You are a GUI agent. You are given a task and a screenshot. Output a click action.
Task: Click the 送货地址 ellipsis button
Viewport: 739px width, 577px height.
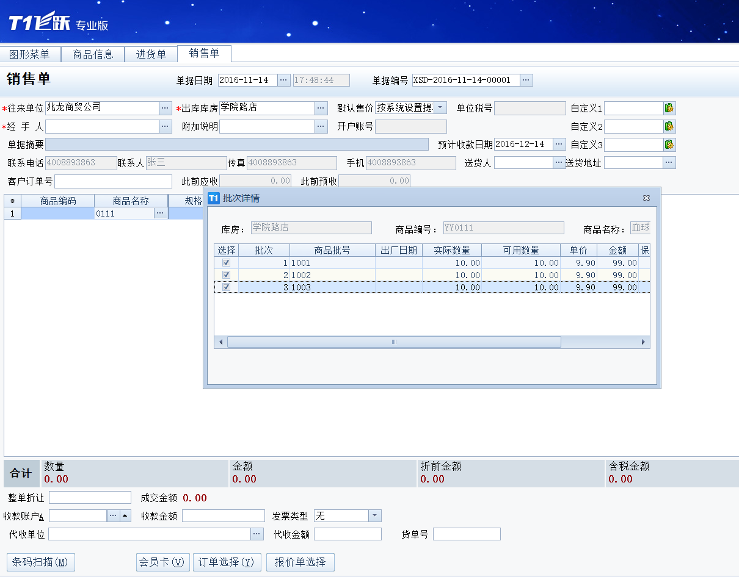tap(669, 163)
